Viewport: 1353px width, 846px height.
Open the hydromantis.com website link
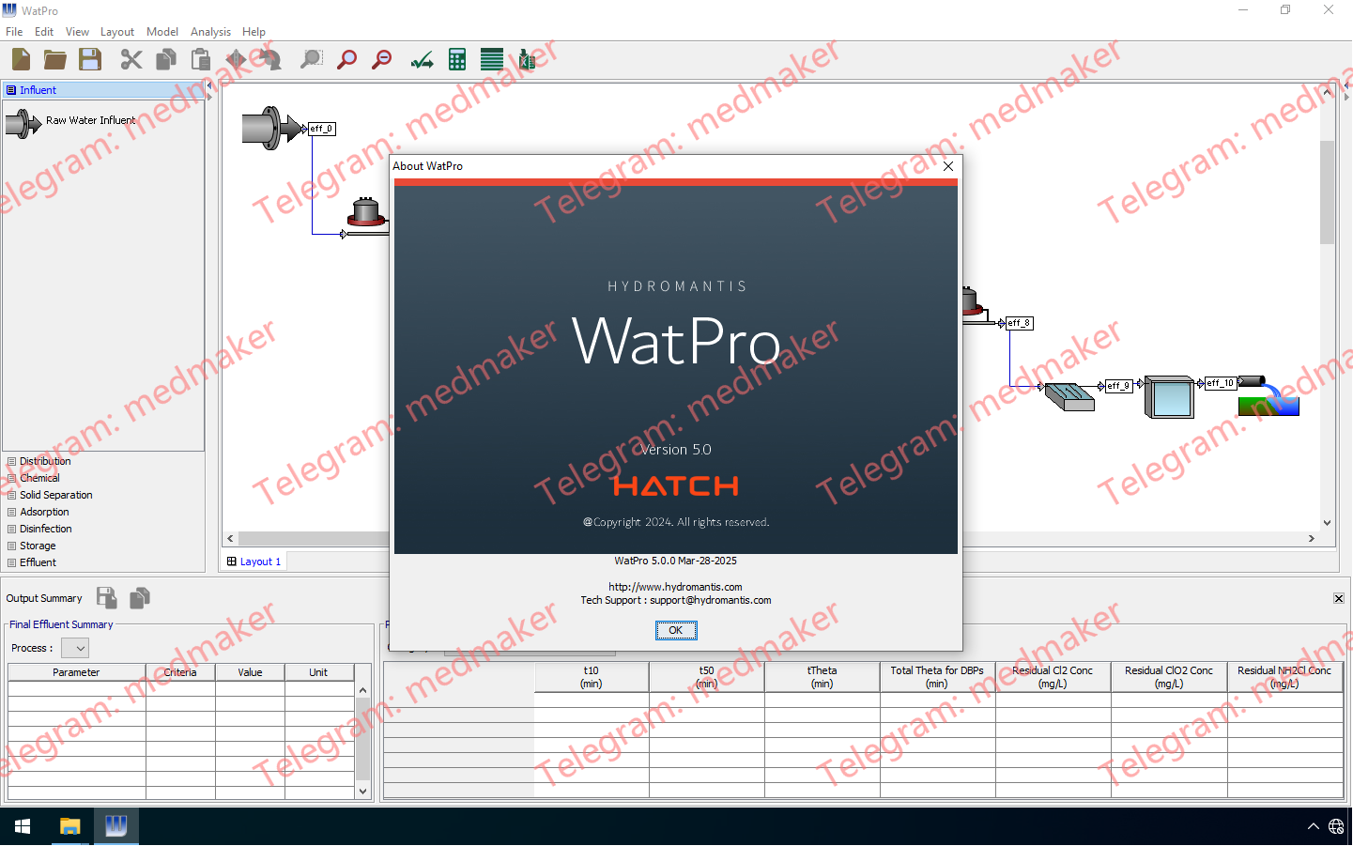coord(675,586)
